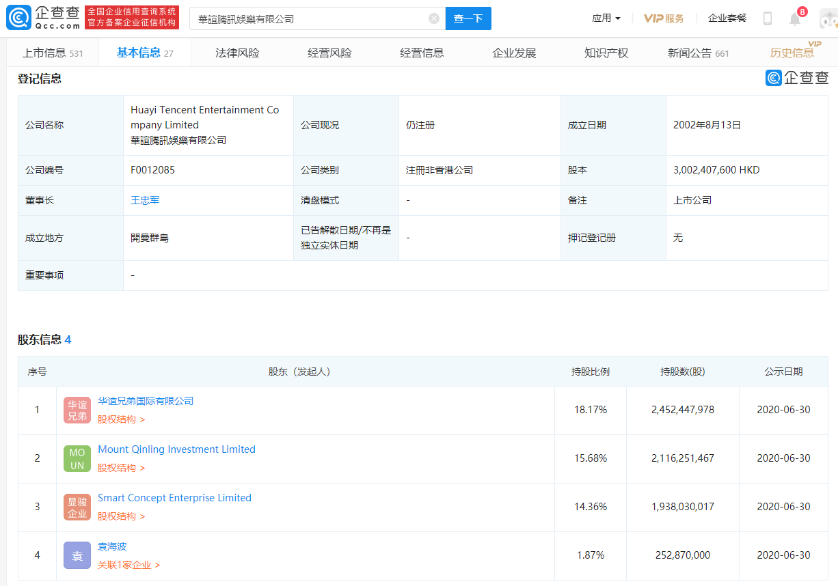Switch to the 法律风险 tab
This screenshot has height=586, width=838.
click(x=237, y=53)
